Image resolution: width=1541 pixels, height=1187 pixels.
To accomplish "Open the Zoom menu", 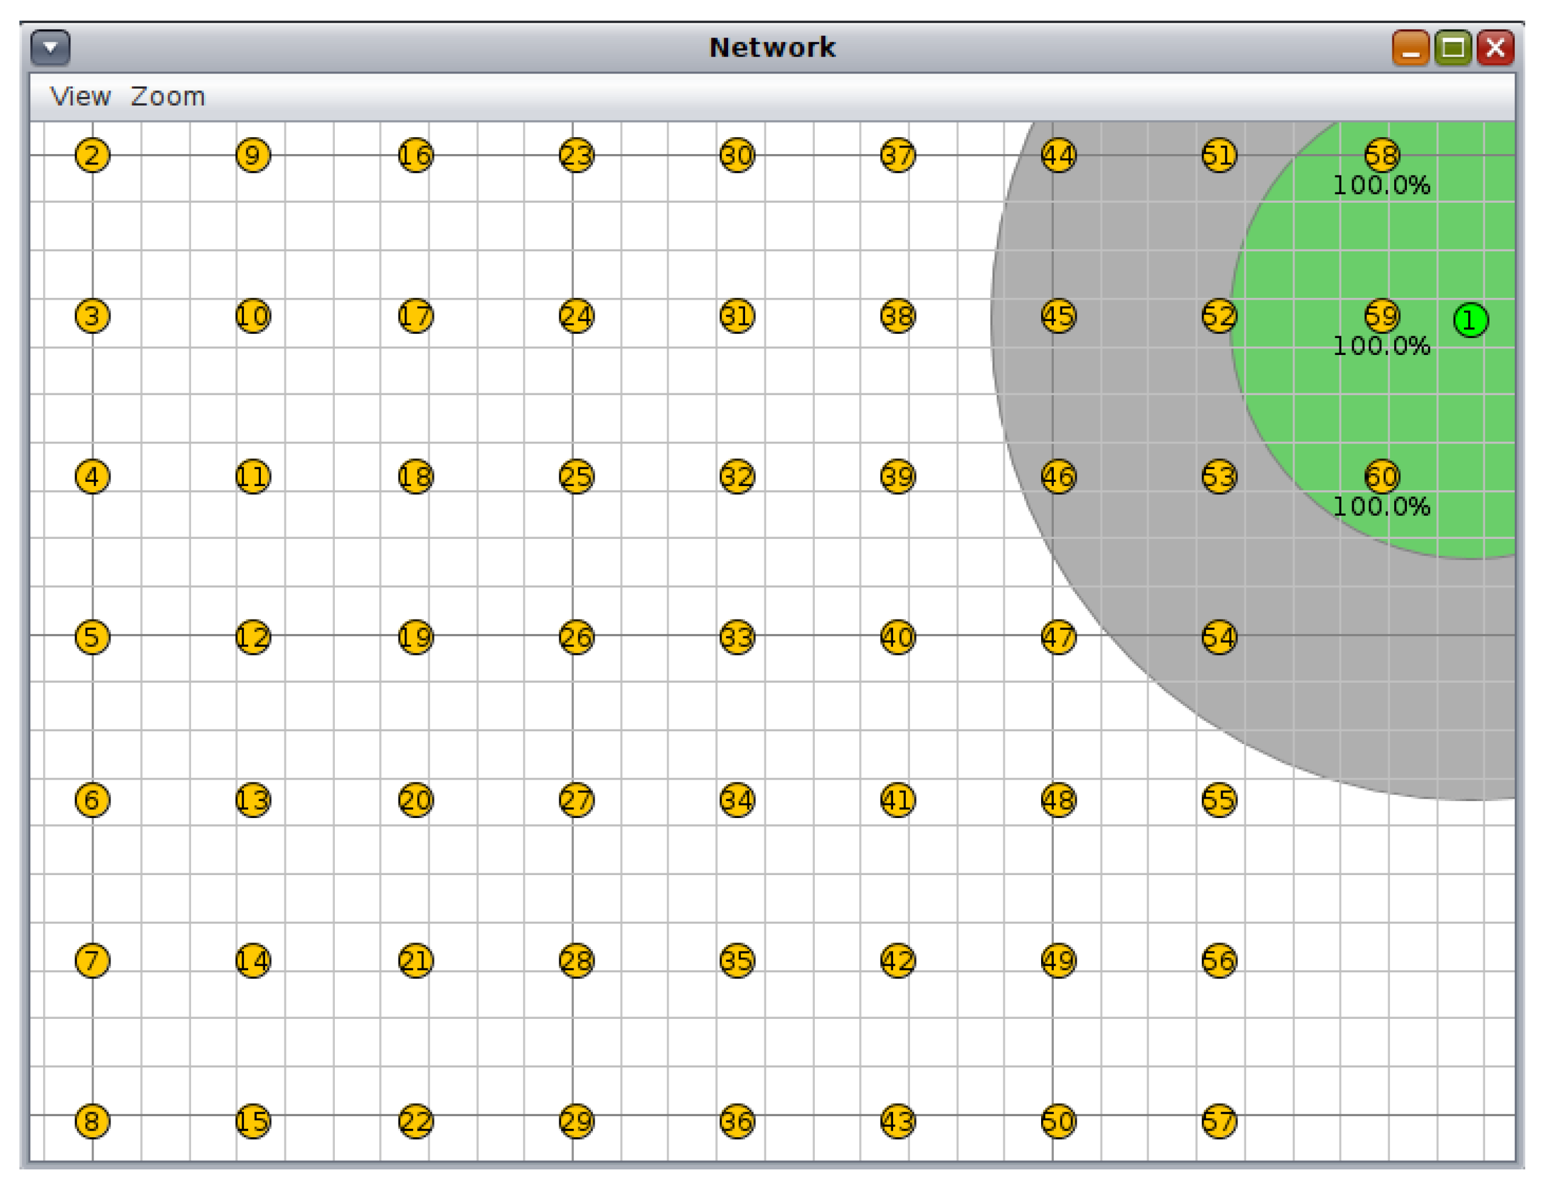I will coord(168,96).
